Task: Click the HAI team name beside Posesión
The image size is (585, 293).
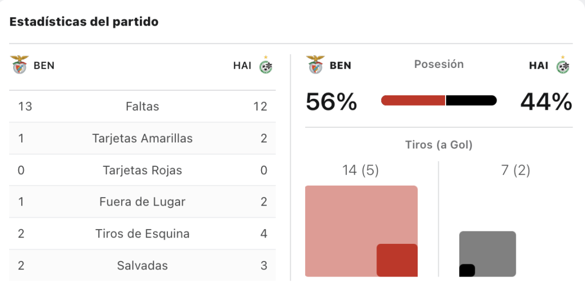Action: click(538, 66)
